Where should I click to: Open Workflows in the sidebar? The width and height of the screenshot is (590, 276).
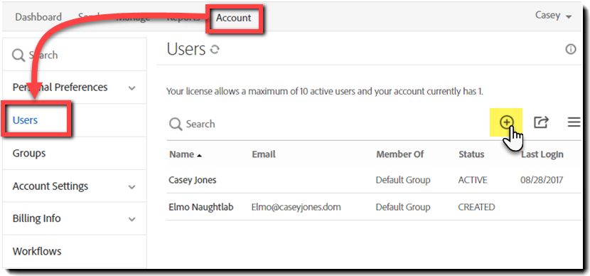37,251
